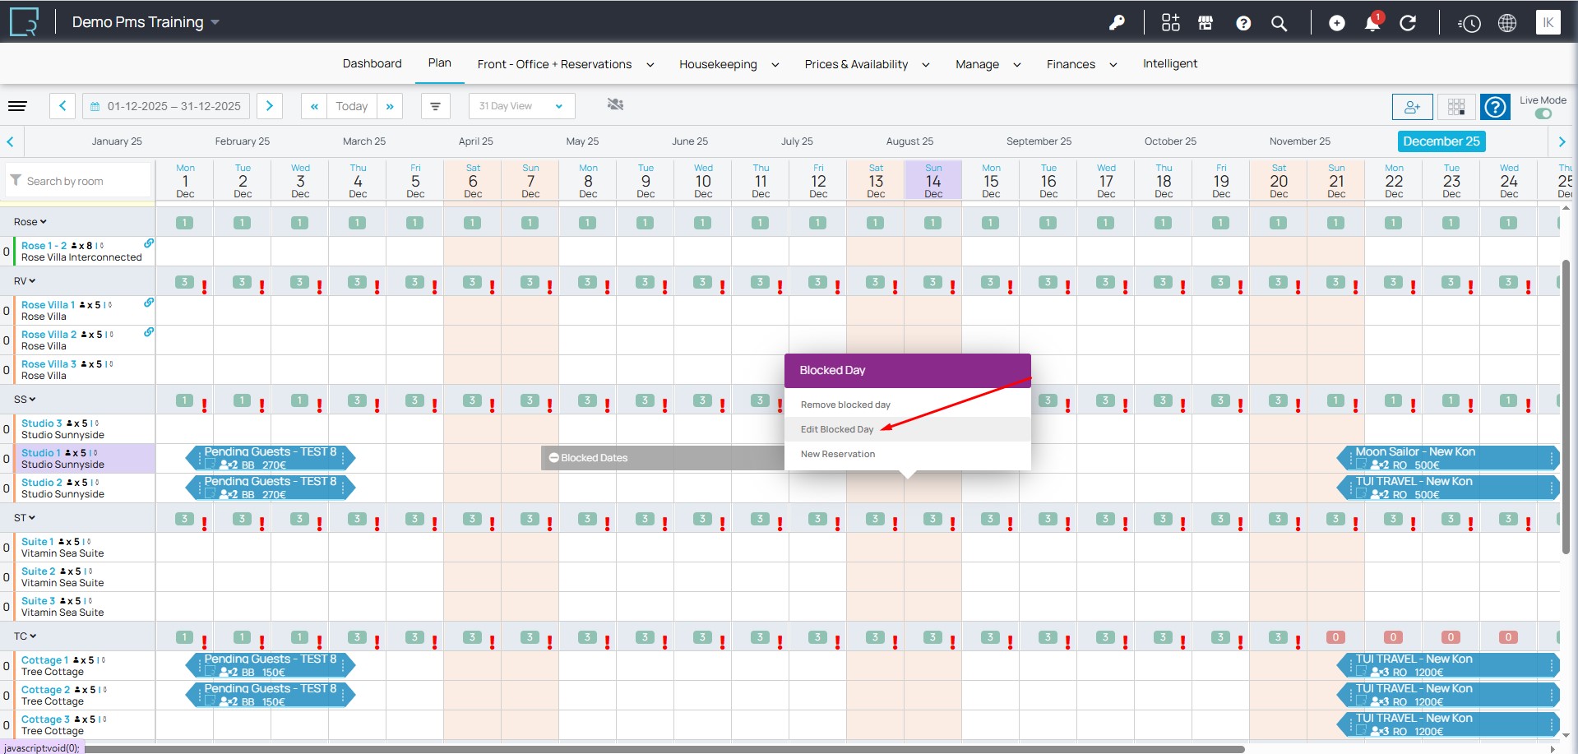Viewport: 1578px width, 754px height.
Task: Toggle the Live Mode switch
Action: [x=1543, y=113]
